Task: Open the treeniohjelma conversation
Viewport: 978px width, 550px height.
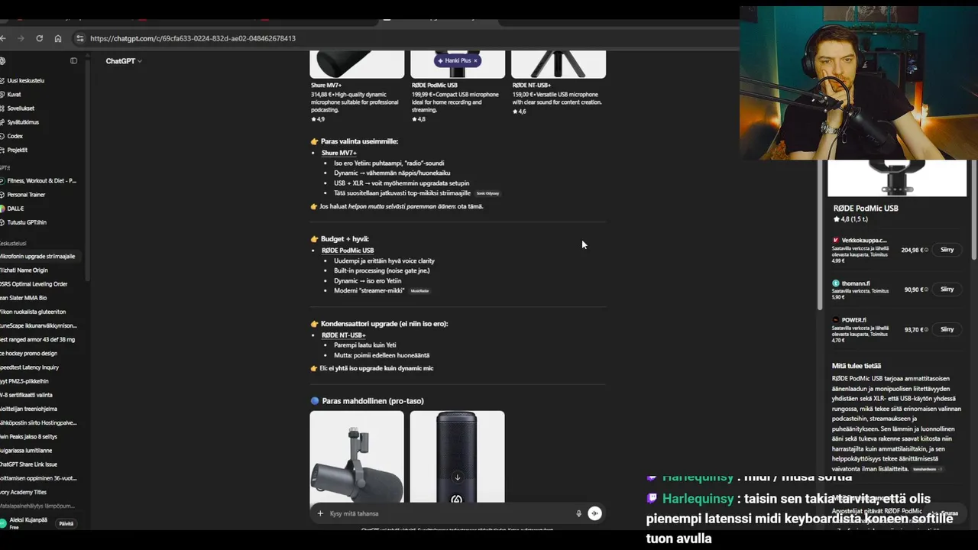Action: click(x=28, y=409)
